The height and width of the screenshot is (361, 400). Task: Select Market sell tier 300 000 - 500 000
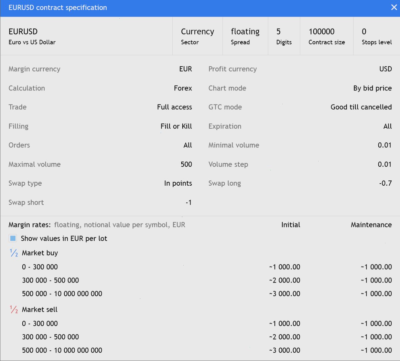[51, 337]
